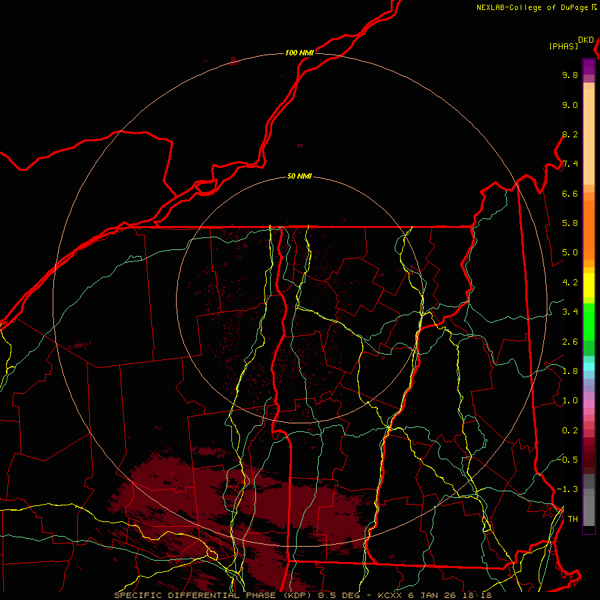Select the 3.4 scale label

570,312
